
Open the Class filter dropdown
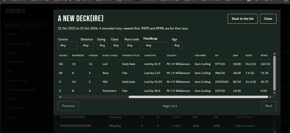(116, 45)
